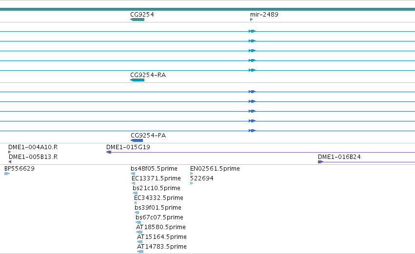
Task: Select the bs67c07.5prime arrow glyph
Action: (x=138, y=222)
